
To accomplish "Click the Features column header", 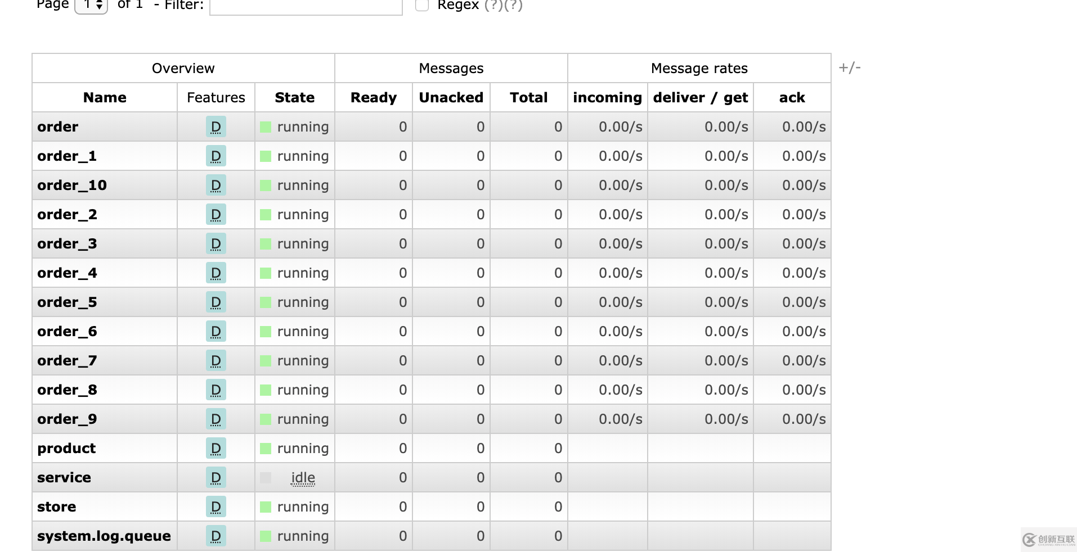I will coord(216,97).
